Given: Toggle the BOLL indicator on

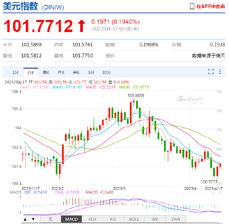Looking at the screenshot, I should pos(134,219).
